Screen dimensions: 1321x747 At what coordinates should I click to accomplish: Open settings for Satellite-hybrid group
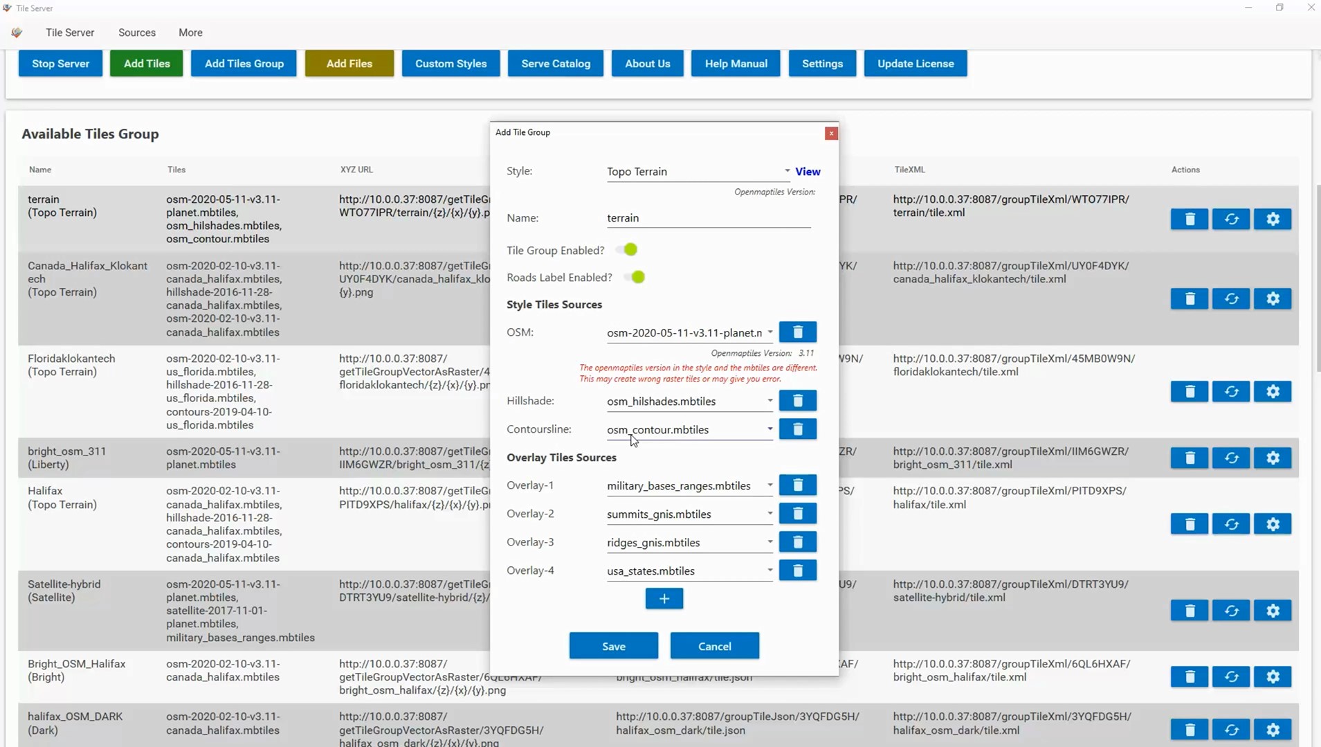[1273, 611]
